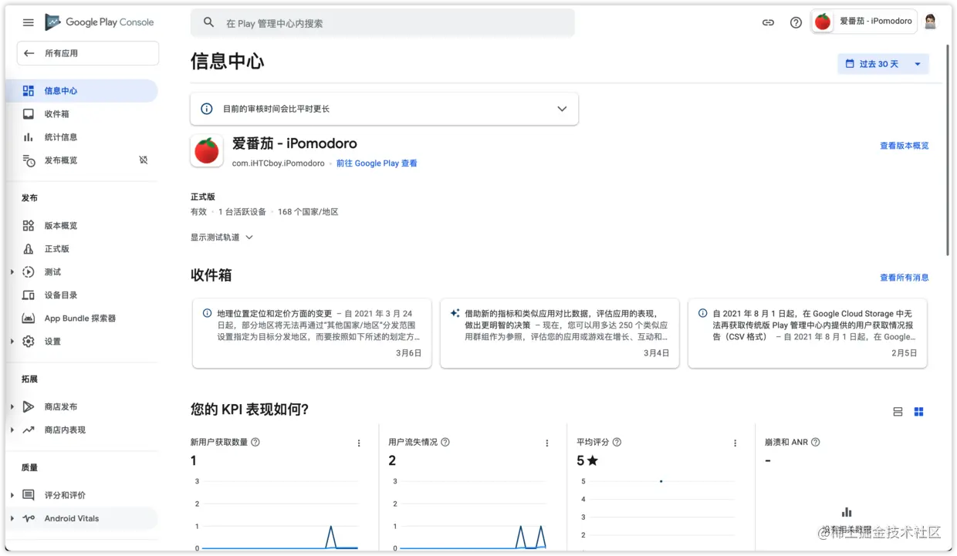Screen dimensions: 957x556
Task: Switch KPI view to list layout
Action: point(898,412)
